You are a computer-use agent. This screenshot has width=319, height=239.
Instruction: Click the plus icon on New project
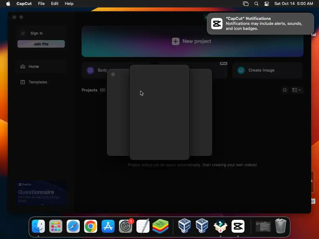tap(176, 41)
